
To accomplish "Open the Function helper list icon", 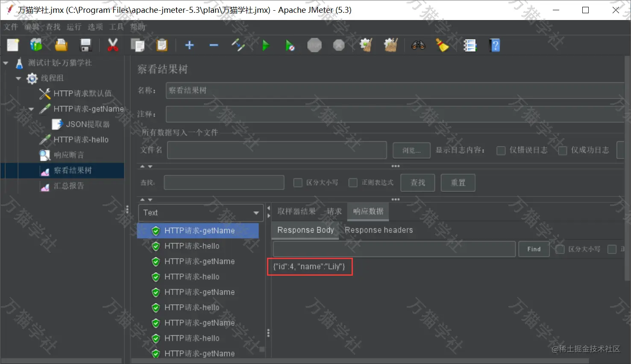I will click(470, 45).
